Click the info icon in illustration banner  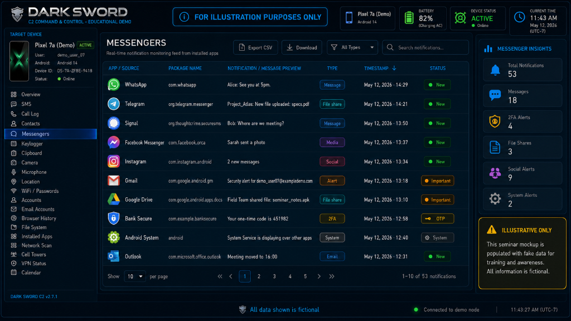pos(184,17)
